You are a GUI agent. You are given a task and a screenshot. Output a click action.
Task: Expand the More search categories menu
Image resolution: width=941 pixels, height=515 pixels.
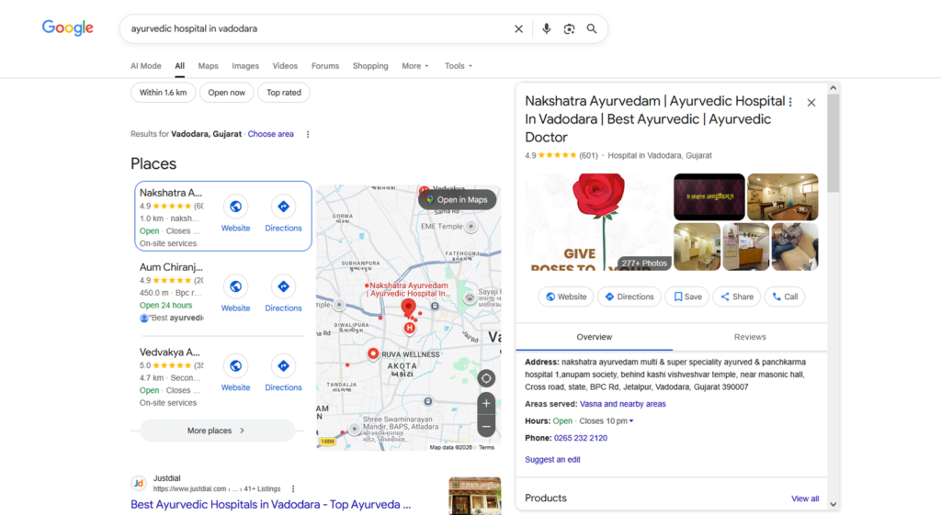click(414, 66)
